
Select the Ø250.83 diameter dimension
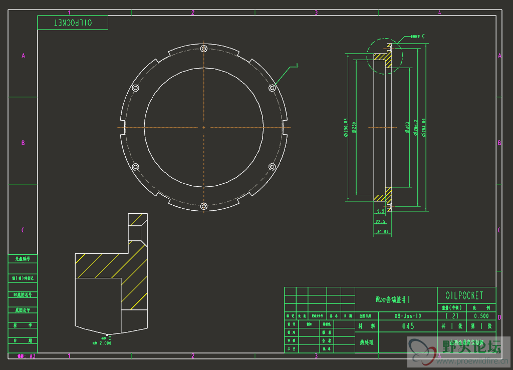point(346,128)
